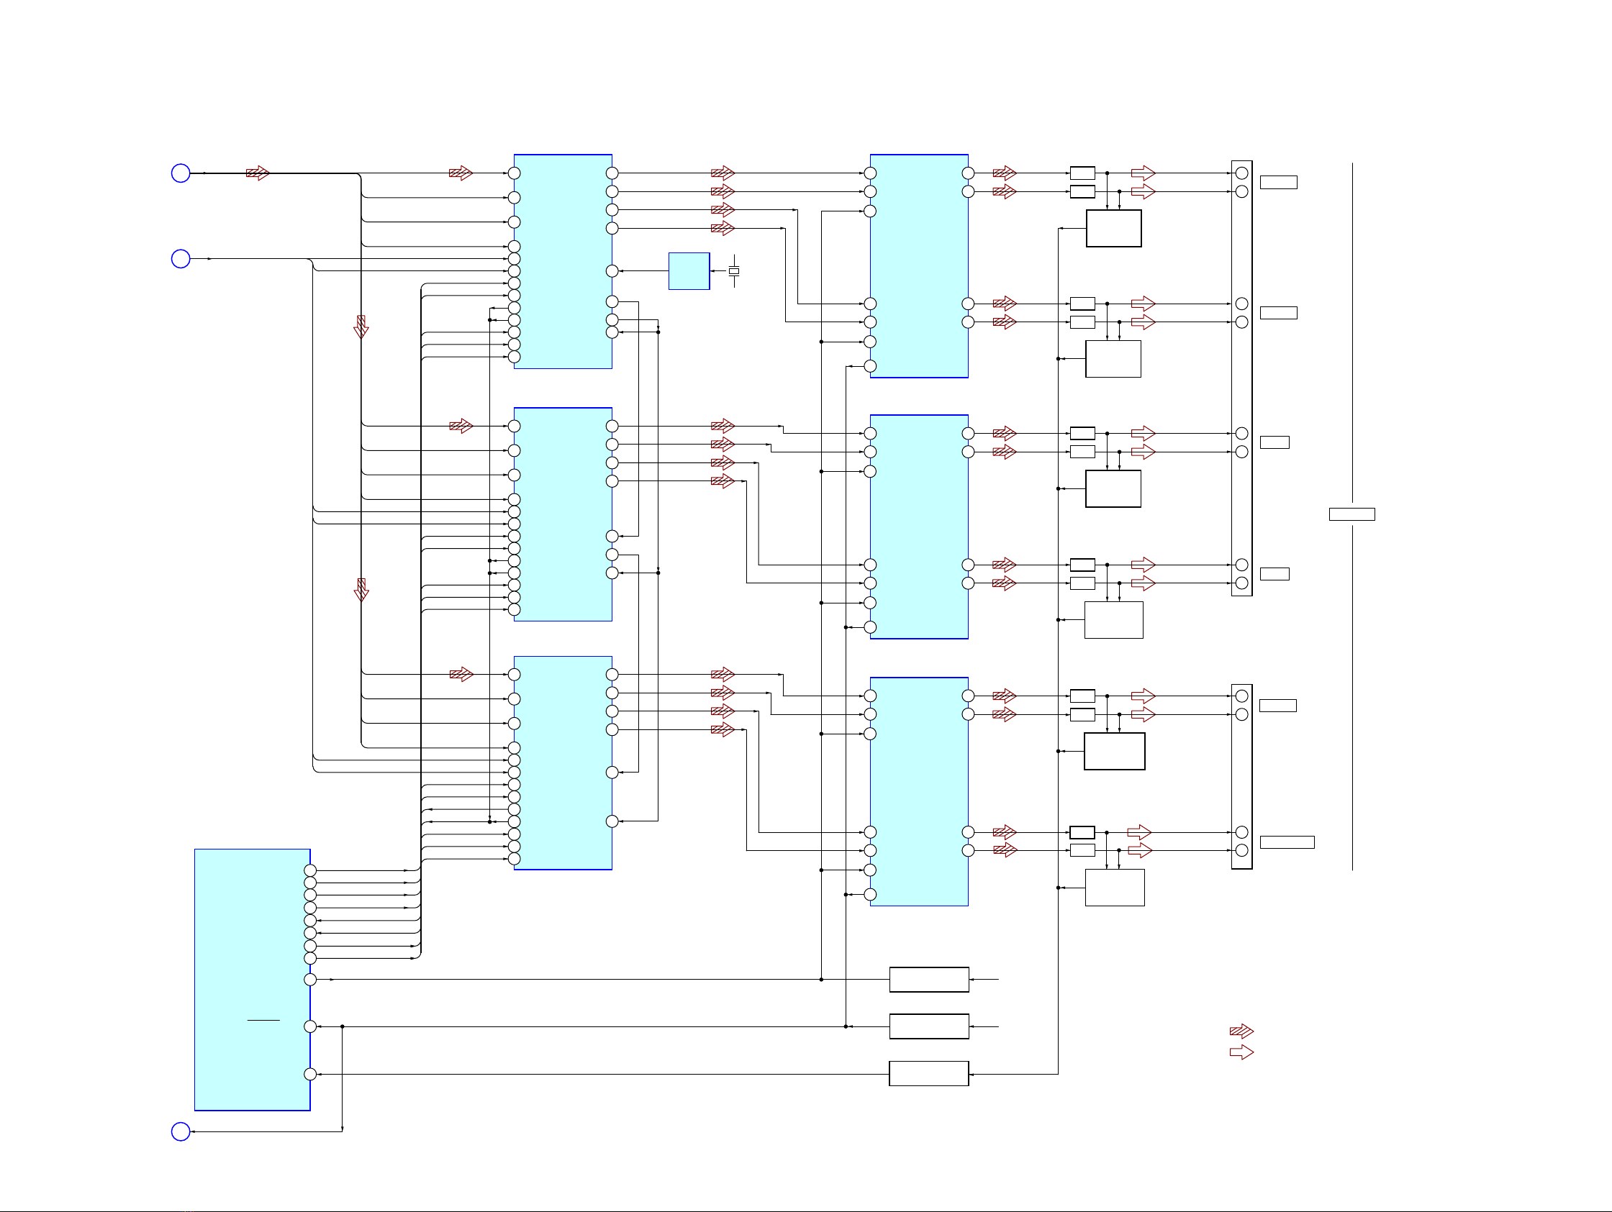Click the crystal resonator symbol

coord(734,271)
